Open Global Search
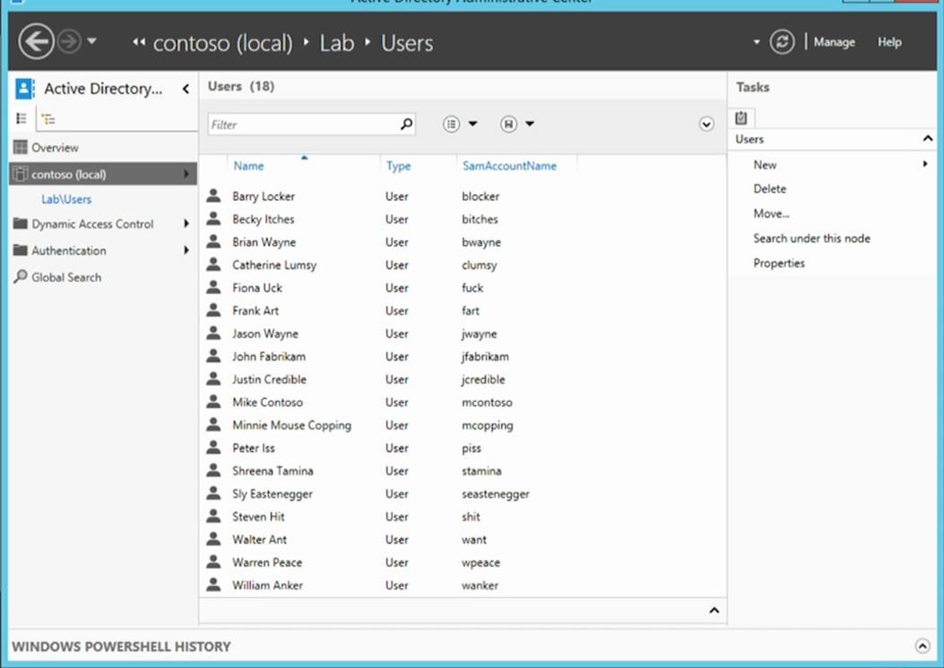The image size is (944, 668). (66, 277)
